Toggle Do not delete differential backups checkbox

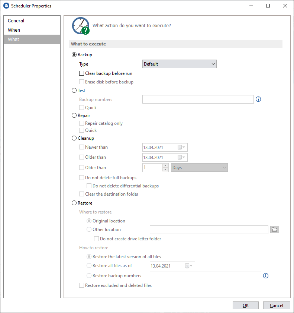[89, 186]
